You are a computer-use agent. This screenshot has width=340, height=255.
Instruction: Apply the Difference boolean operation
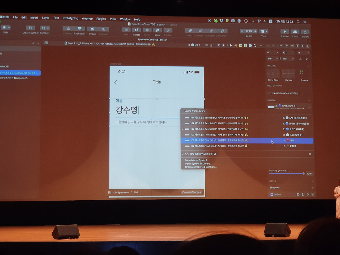pyautogui.click(x=222, y=31)
